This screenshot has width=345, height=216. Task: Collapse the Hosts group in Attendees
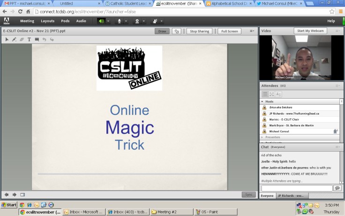coord(262,101)
